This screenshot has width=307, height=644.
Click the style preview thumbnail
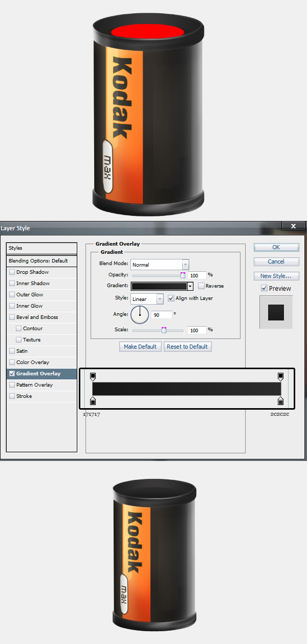276,312
